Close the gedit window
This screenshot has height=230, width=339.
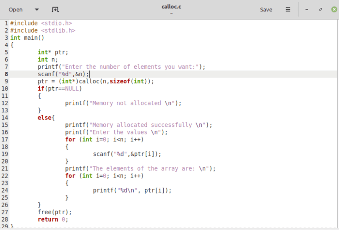[334, 10]
